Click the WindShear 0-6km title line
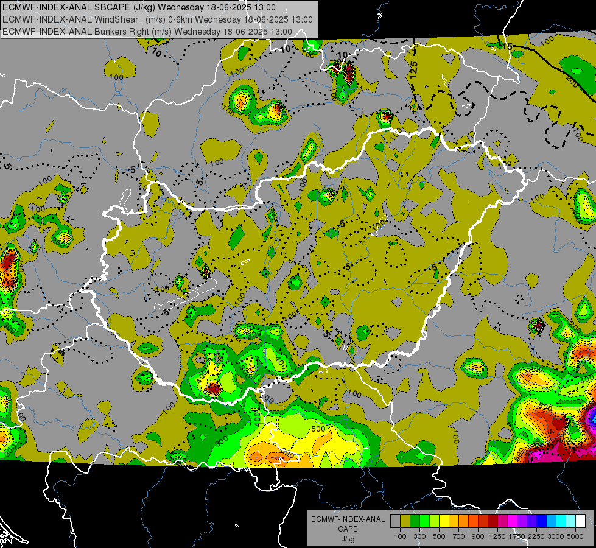 157,19
